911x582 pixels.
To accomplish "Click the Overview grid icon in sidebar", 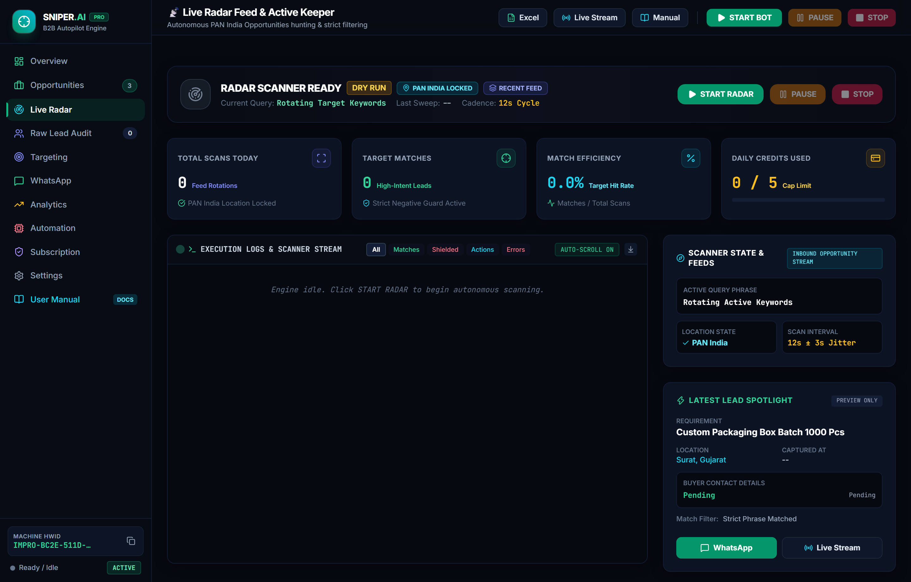I will [x=19, y=61].
